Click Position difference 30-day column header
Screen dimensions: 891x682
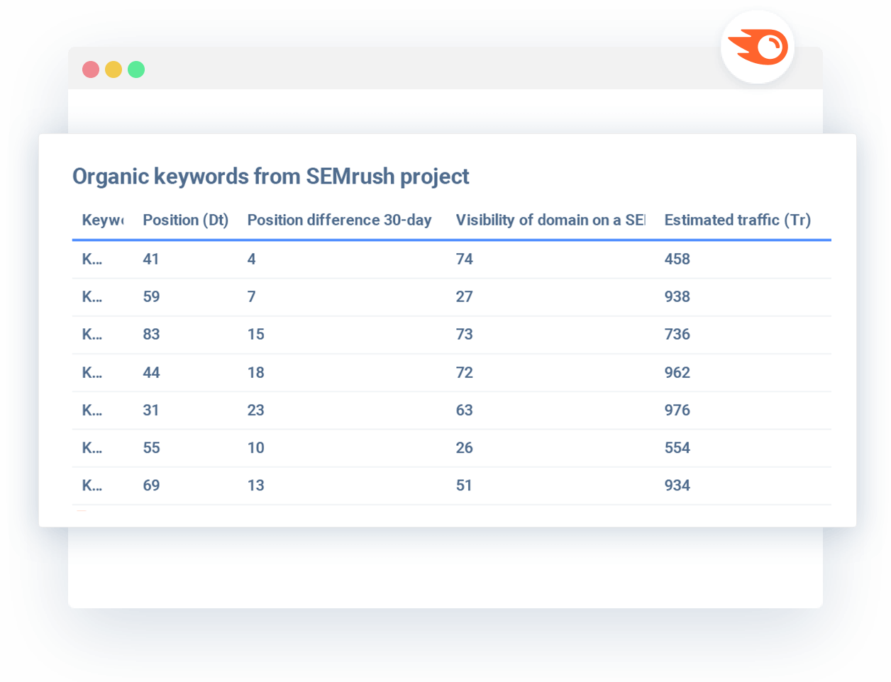pos(339,220)
